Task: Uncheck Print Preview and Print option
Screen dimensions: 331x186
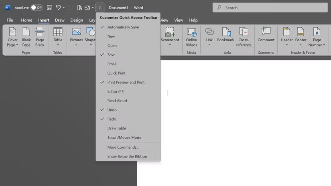Action: [126, 82]
